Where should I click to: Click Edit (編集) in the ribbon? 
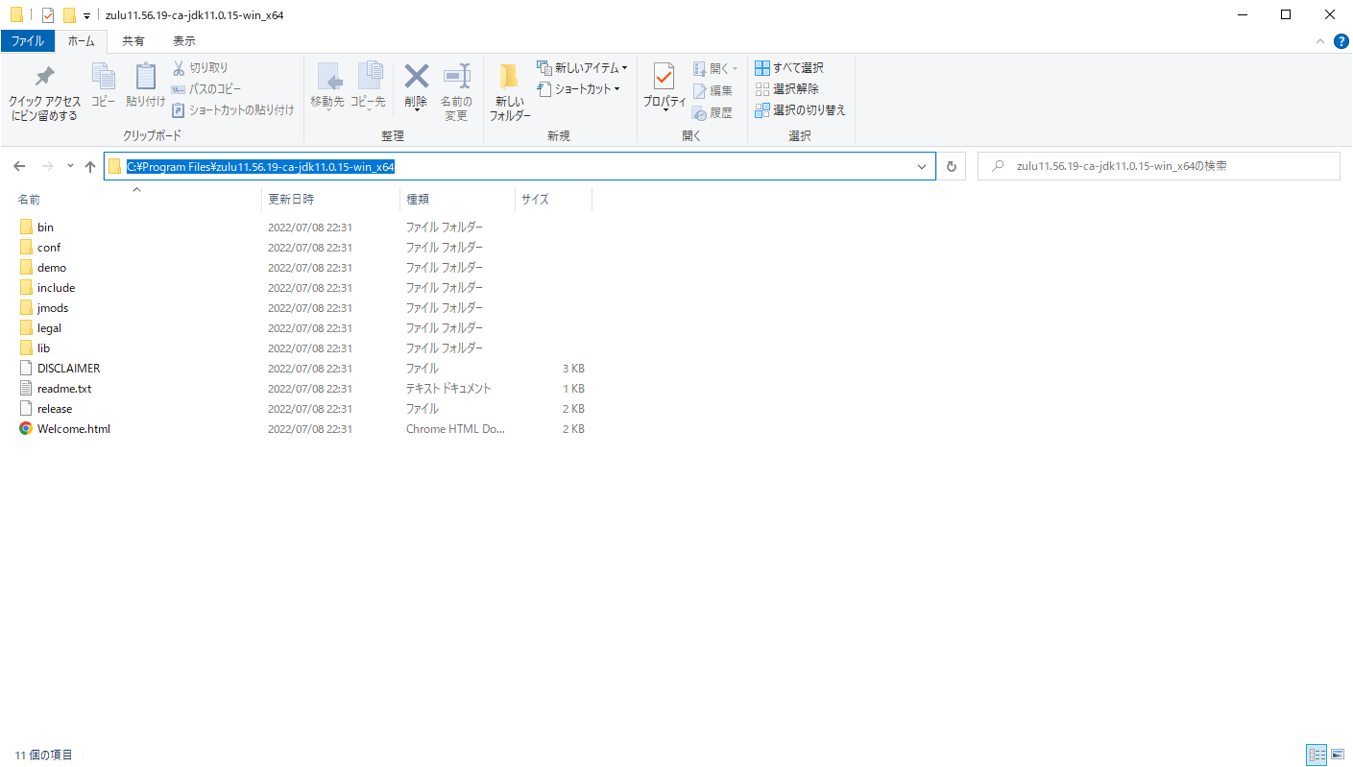(713, 91)
